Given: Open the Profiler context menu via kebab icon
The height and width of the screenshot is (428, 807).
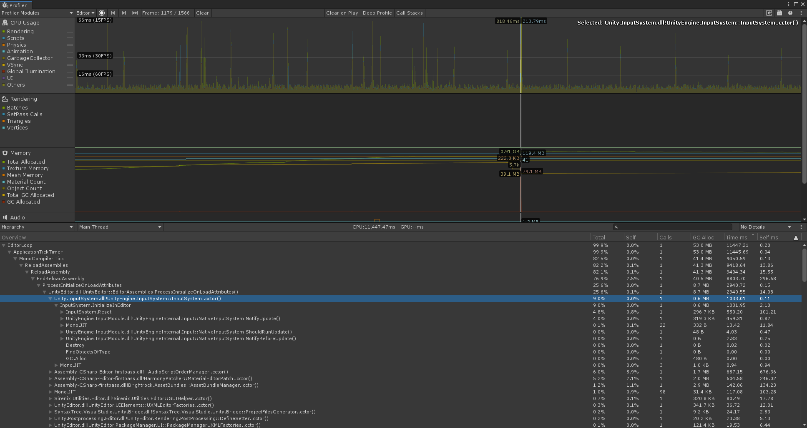Looking at the screenshot, I should (x=801, y=13).
